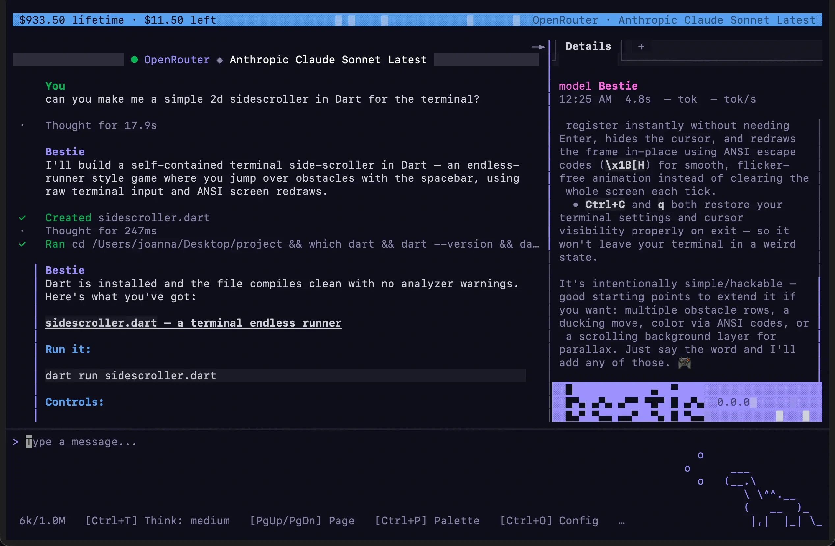
Task: Click the bold 'Ctrl+C' text in Details
Action: [x=605, y=205]
